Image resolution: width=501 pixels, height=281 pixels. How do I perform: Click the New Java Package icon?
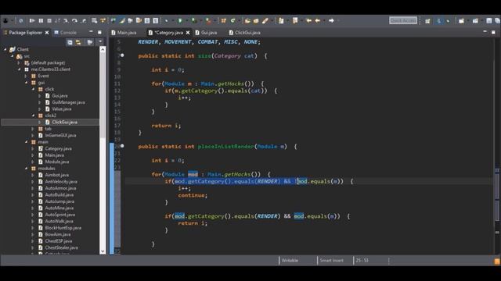tap(224, 21)
